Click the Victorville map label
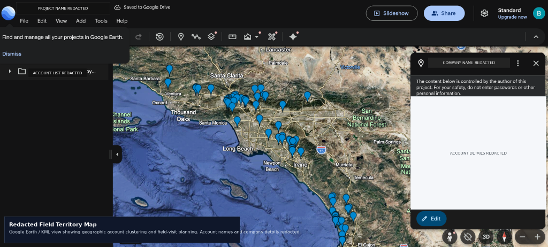This screenshot has height=247, width=548. 350,67
